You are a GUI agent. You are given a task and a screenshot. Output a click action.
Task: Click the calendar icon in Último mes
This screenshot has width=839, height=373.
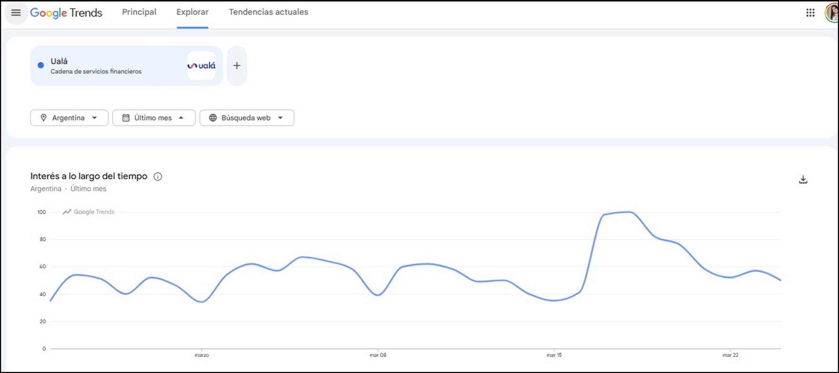tap(126, 118)
